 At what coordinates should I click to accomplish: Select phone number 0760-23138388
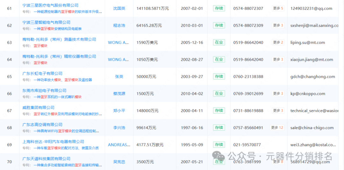[x=248, y=77]
